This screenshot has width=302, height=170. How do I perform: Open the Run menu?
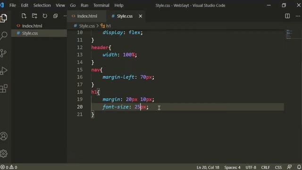84,5
